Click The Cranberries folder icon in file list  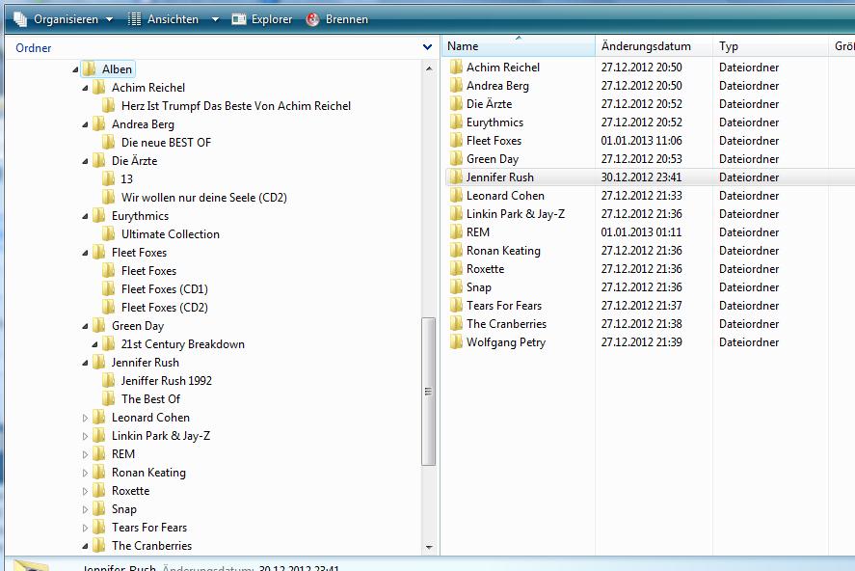[x=456, y=324]
